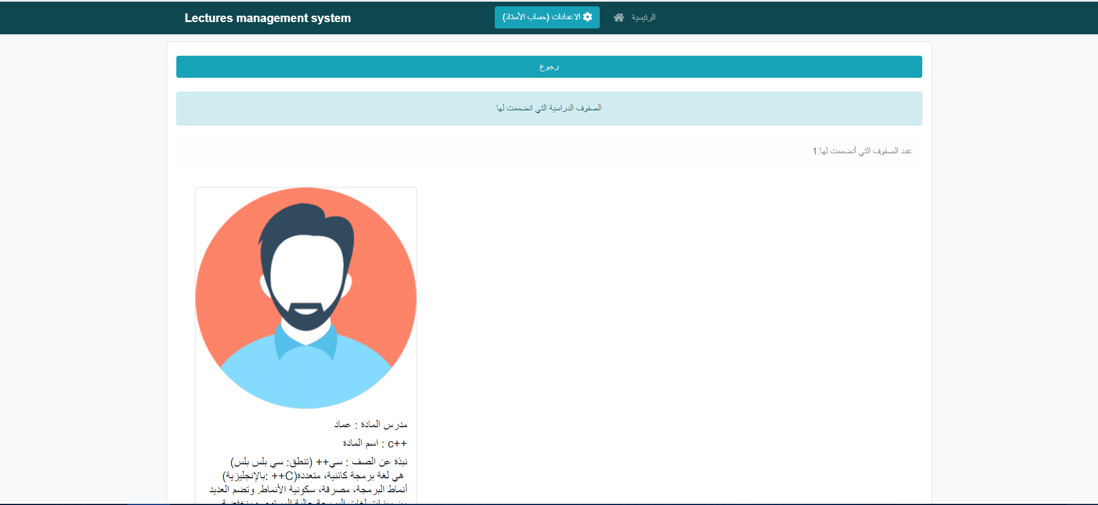
Task: Click the Lectures management system brand title
Action: pyautogui.click(x=267, y=18)
